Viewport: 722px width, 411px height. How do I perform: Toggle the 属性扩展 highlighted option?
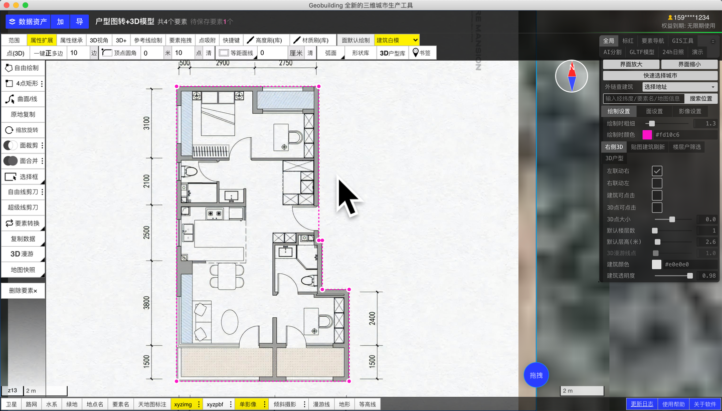pyautogui.click(x=42, y=40)
